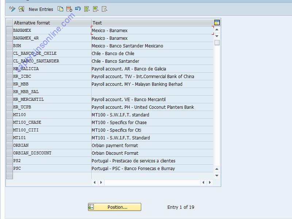Select the row marker for BSM
Image resolution: width=292 pixels, height=219 pixels.
click(9, 46)
